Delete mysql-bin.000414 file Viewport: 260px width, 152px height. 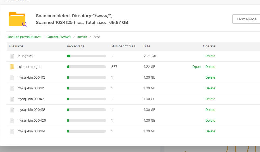coord(210,131)
